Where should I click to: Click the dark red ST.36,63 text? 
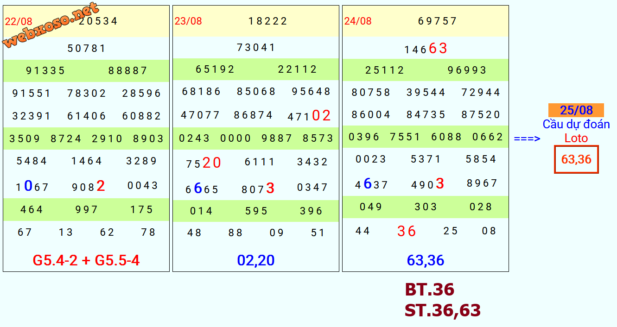click(x=442, y=310)
